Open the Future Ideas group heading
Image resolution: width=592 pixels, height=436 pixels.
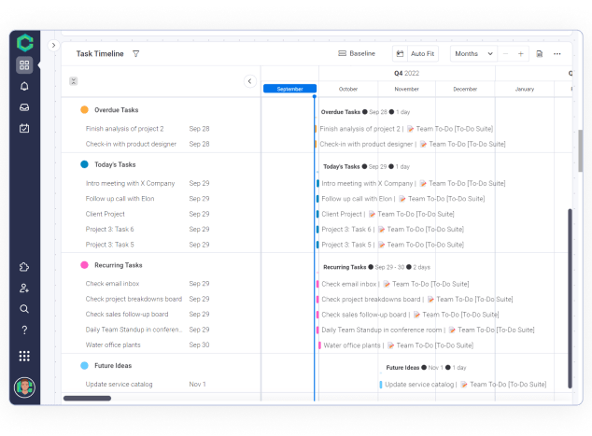click(x=113, y=365)
